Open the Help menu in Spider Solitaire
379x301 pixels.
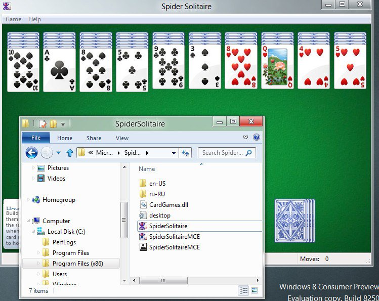pyautogui.click(x=34, y=19)
